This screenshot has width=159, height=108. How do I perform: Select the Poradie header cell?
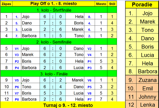pos(142,5)
